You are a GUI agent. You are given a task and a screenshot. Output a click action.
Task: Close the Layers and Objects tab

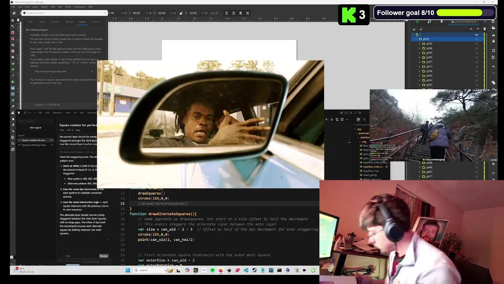pos(475,22)
